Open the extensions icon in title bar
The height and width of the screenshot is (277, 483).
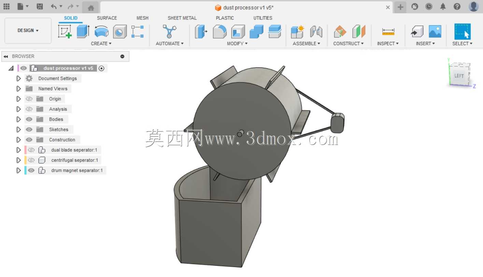[x=415, y=6]
